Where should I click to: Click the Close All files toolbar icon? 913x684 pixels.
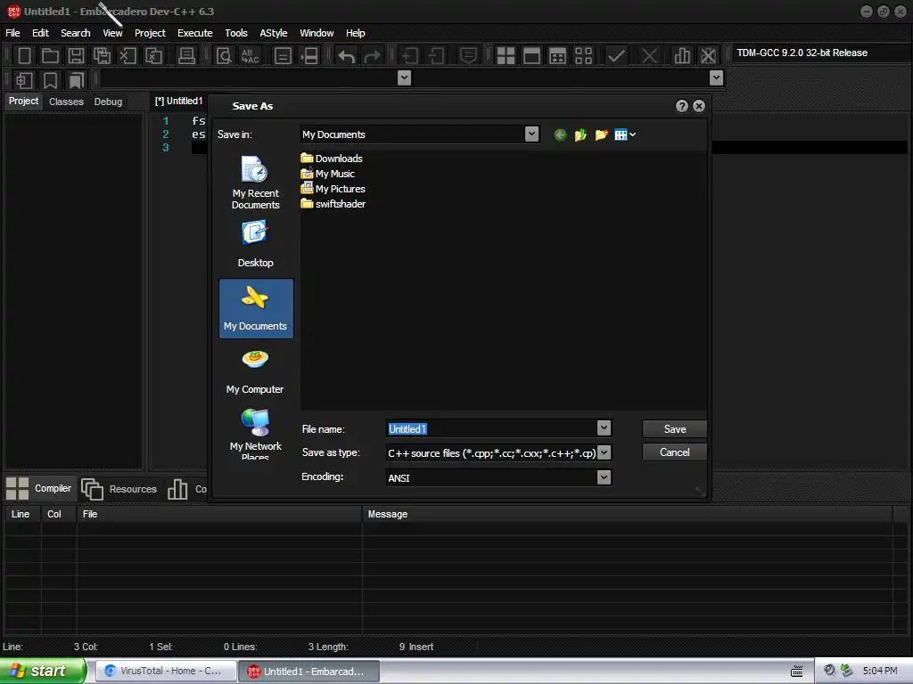[153, 56]
